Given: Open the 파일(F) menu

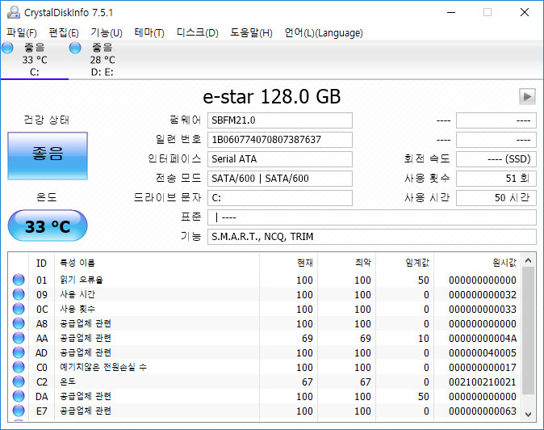Looking at the screenshot, I should click(x=22, y=32).
